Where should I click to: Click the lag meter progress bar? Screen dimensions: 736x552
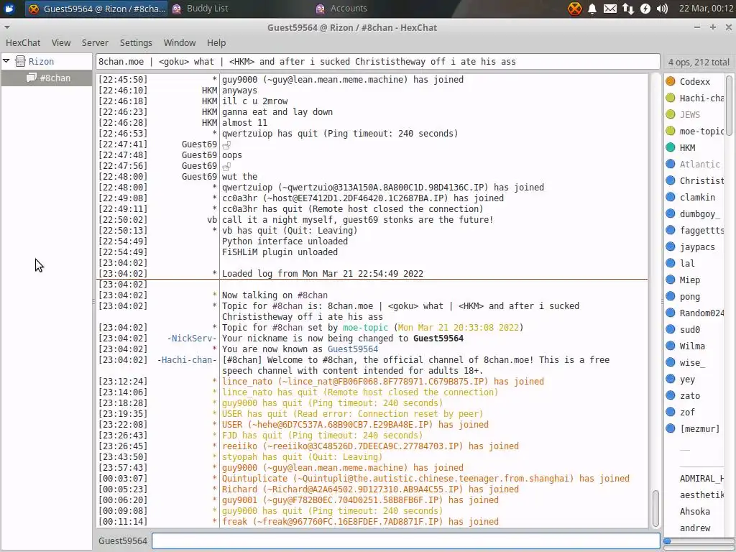699,540
